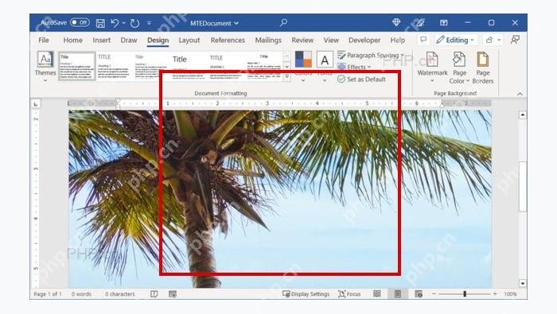The image size is (557, 314).
Task: Open Page Borders dialog
Action: pyautogui.click(x=483, y=68)
